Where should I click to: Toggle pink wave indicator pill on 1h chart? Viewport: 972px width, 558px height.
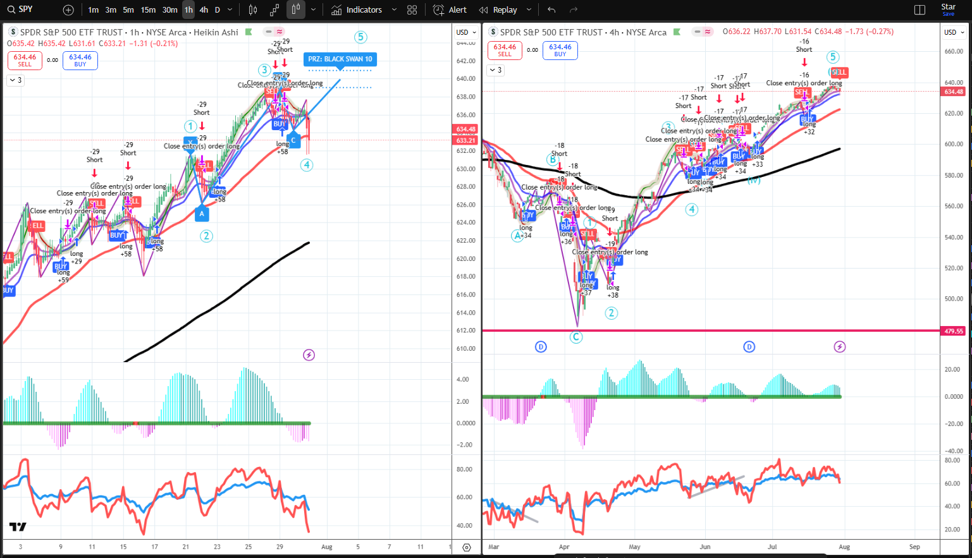(280, 32)
